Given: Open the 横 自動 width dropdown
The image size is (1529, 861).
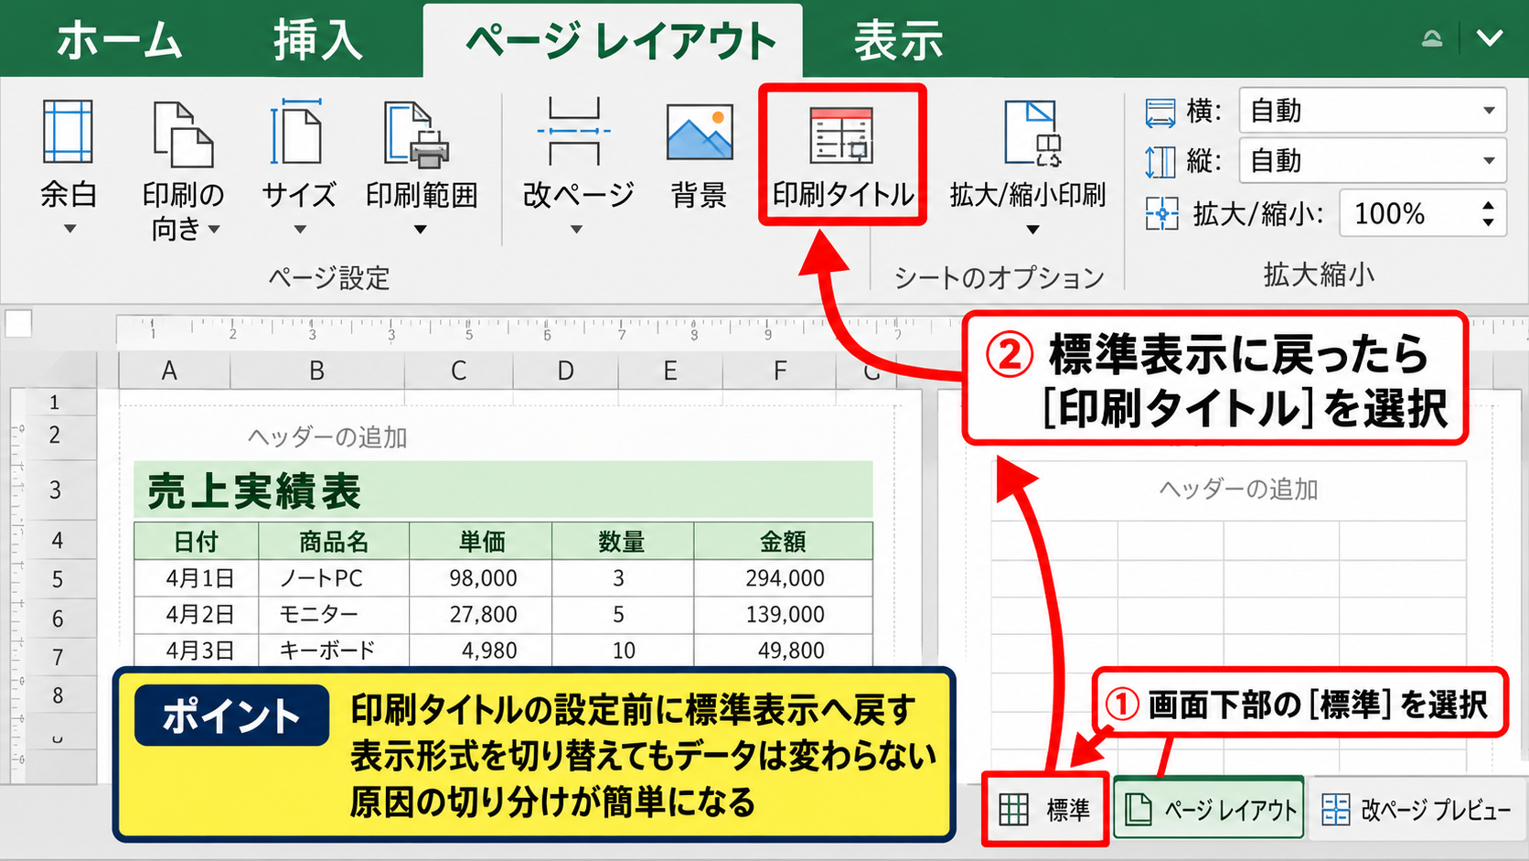Looking at the screenshot, I should 1373,111.
